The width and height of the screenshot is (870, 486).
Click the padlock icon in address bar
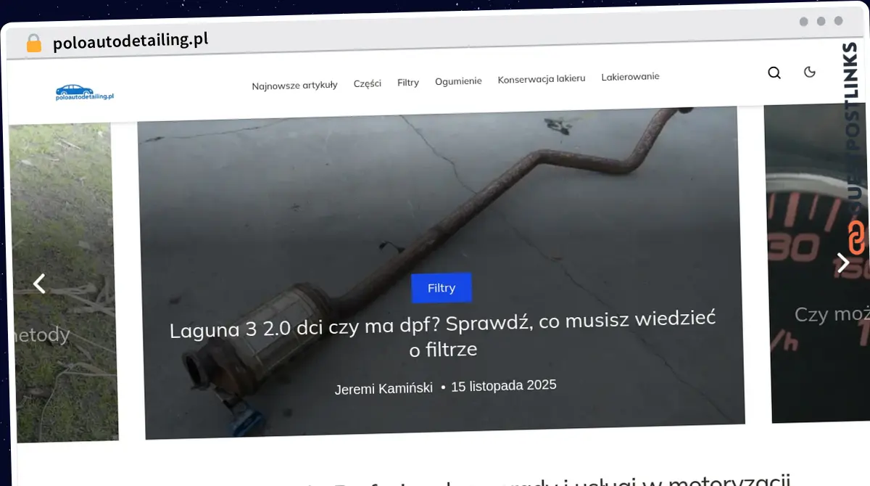click(x=33, y=44)
